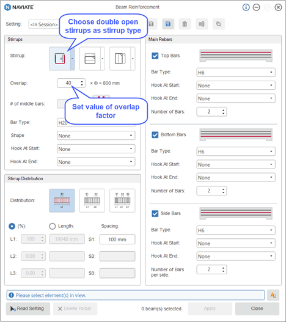This screenshot has height=322, width=286.
Task: Open dropdown arrow of third stirrup type
Action: (133, 59)
